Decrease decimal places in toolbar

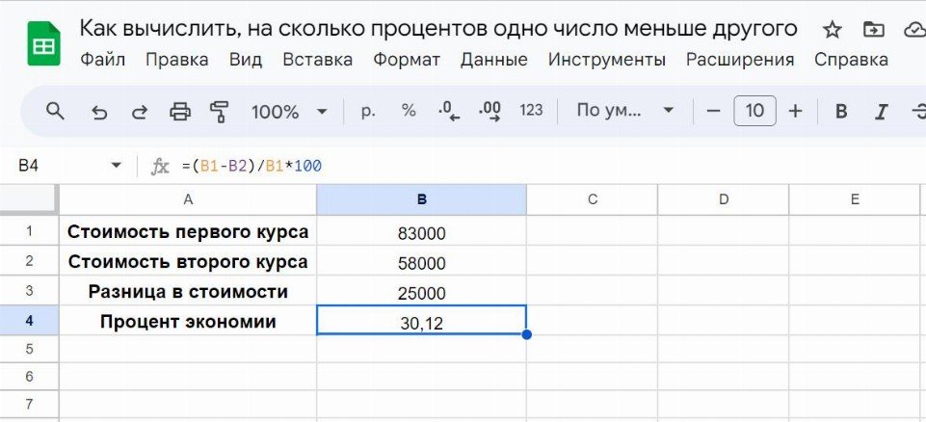click(x=449, y=111)
